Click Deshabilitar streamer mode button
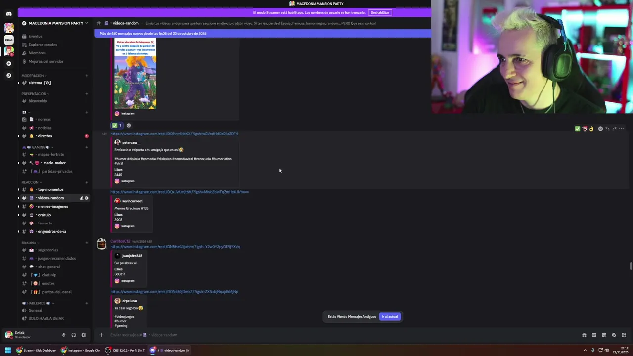The width and height of the screenshot is (633, 356). (380, 12)
